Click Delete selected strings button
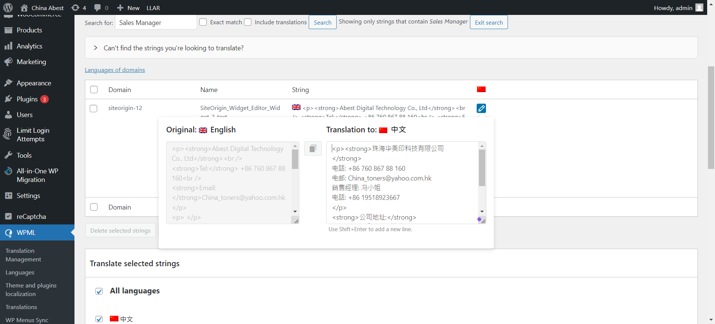The width and height of the screenshot is (715, 324). (120, 231)
